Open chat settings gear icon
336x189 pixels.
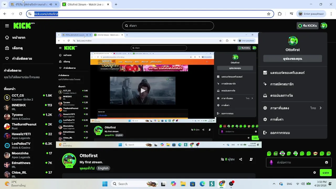(x=314, y=172)
